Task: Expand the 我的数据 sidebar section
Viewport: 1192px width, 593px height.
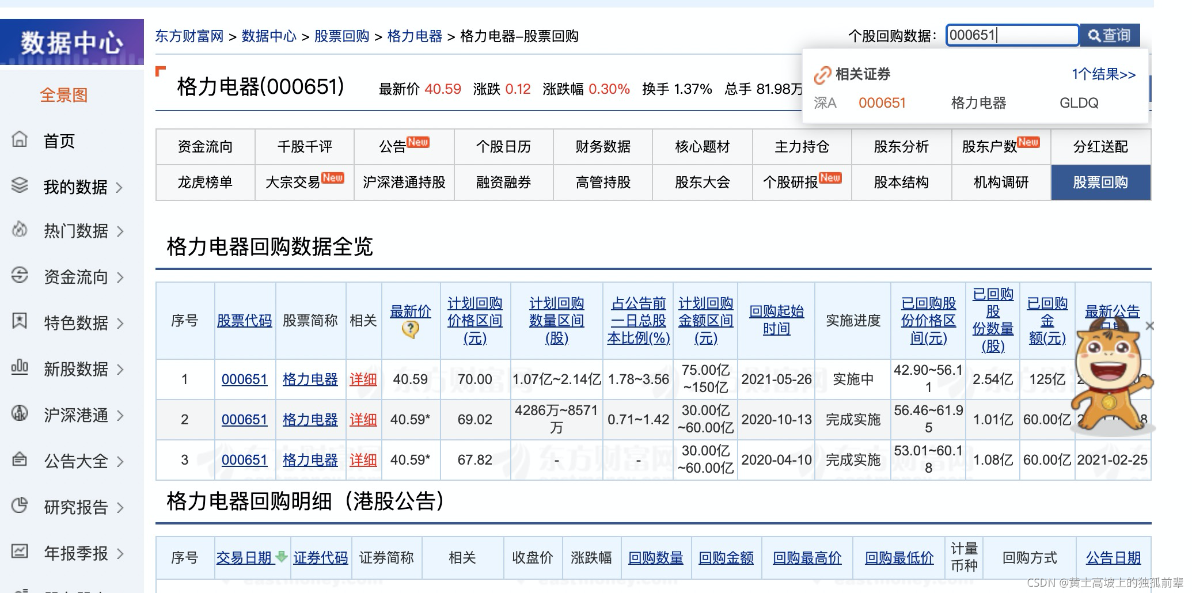Action: [x=119, y=187]
